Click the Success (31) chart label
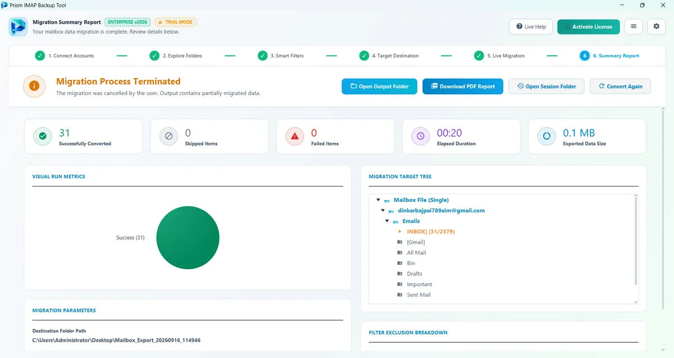The height and width of the screenshot is (358, 674). (x=130, y=238)
